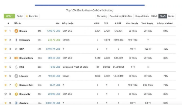The height and width of the screenshot is (109, 186).
Task: Switch to the Gecko tab
Action: tap(171, 16)
